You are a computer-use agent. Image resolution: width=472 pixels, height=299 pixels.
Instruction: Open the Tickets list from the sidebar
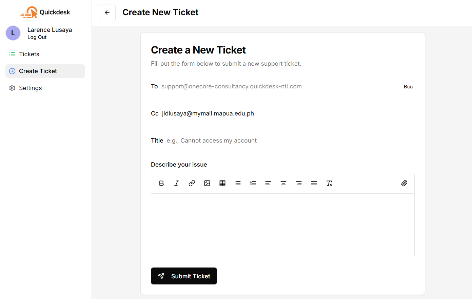click(x=29, y=54)
